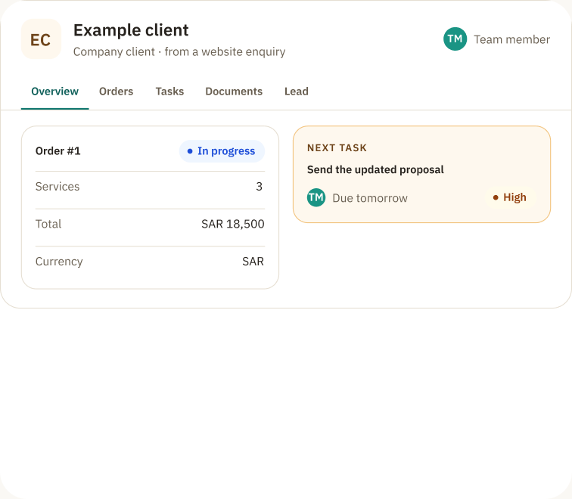Click the TM avatar in Next Task card

[x=316, y=197]
